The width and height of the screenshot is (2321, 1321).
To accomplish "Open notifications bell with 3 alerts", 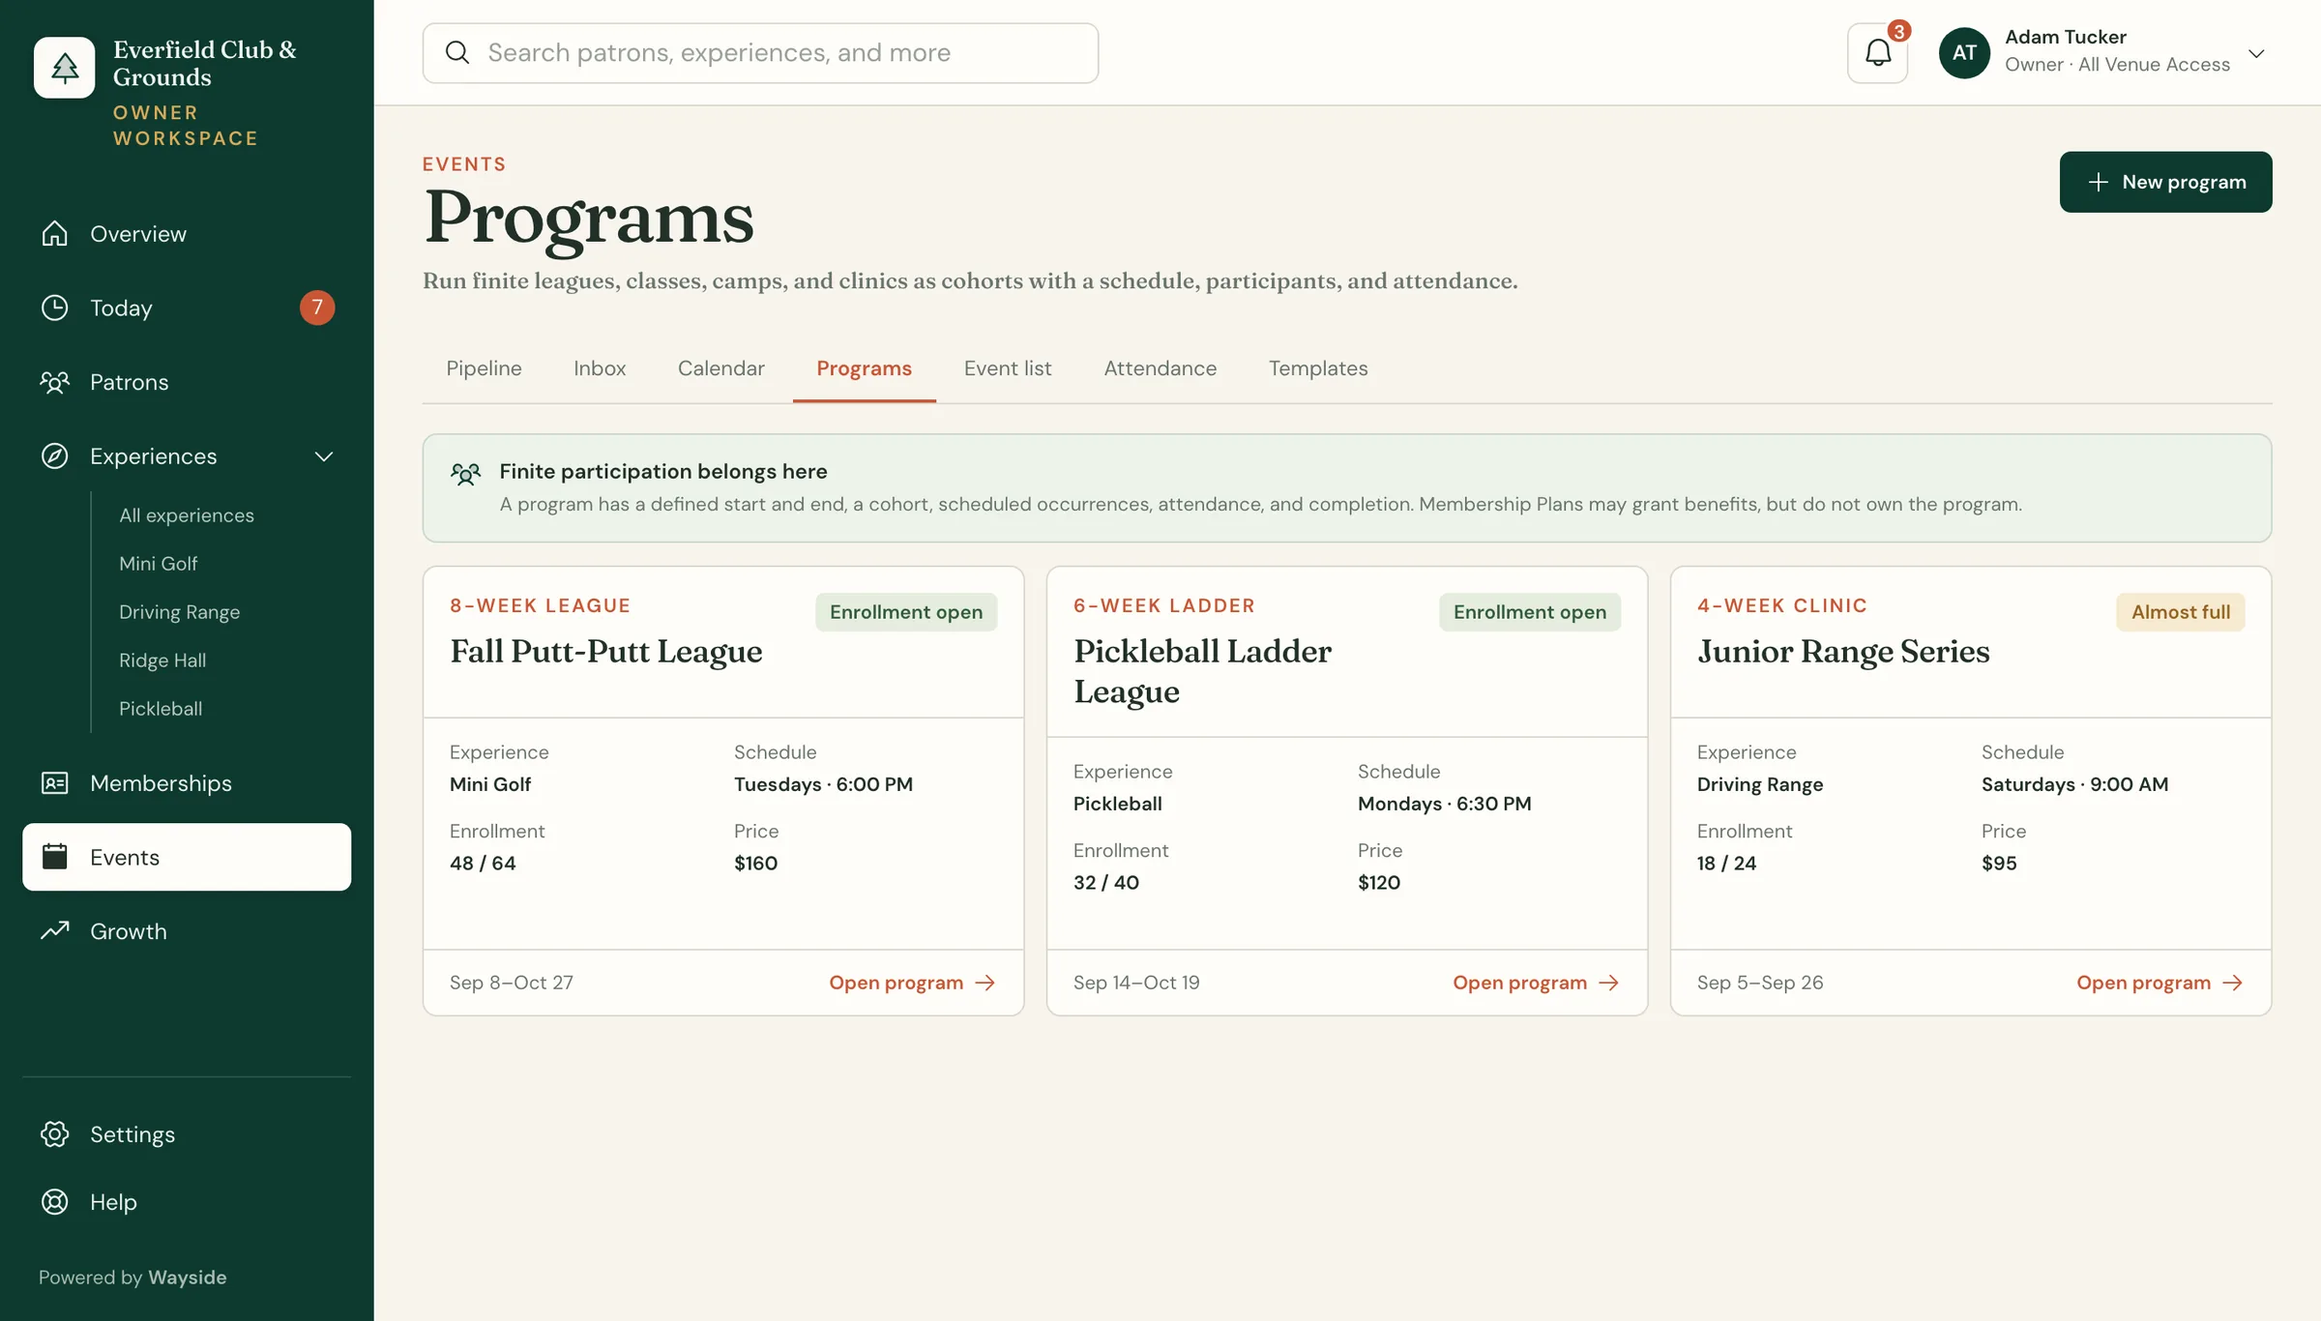I will 1877,53.
